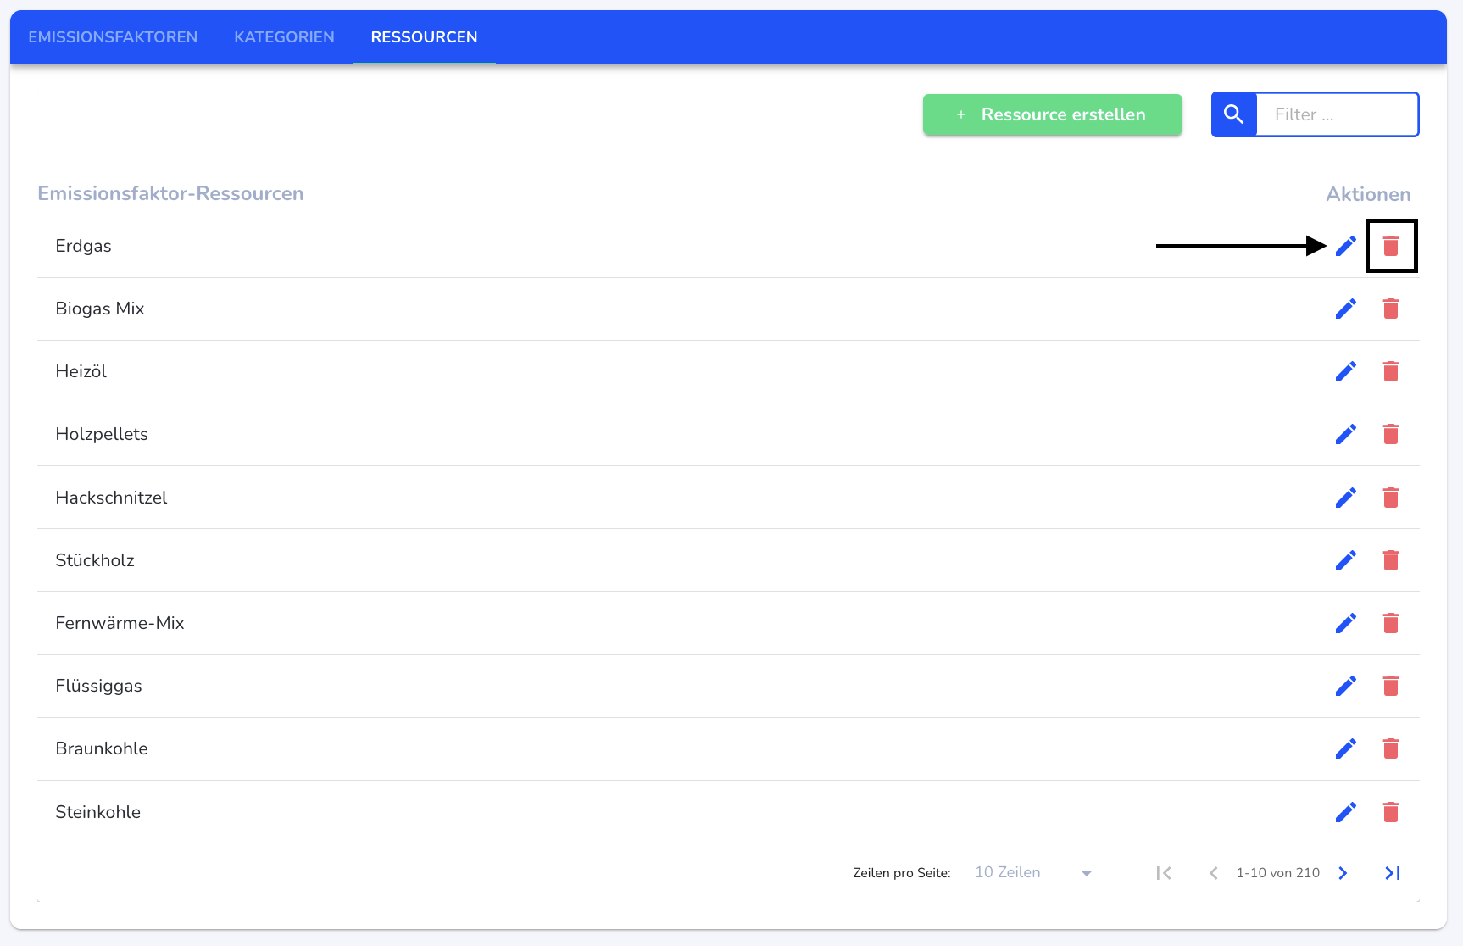Delete the Fernwärme-Mix resource
Viewport: 1463px width, 946px height.
tap(1391, 623)
